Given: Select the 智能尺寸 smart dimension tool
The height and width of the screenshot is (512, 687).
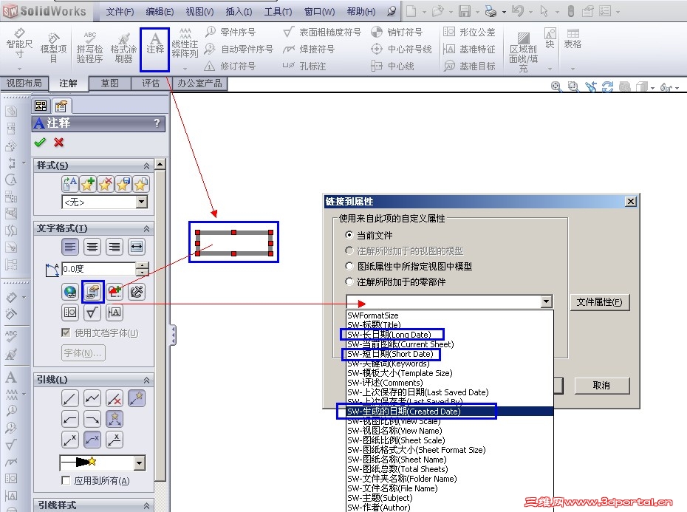Looking at the screenshot, I should click(19, 44).
